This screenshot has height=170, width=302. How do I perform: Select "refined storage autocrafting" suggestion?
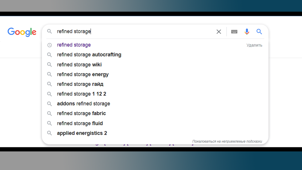click(89, 55)
